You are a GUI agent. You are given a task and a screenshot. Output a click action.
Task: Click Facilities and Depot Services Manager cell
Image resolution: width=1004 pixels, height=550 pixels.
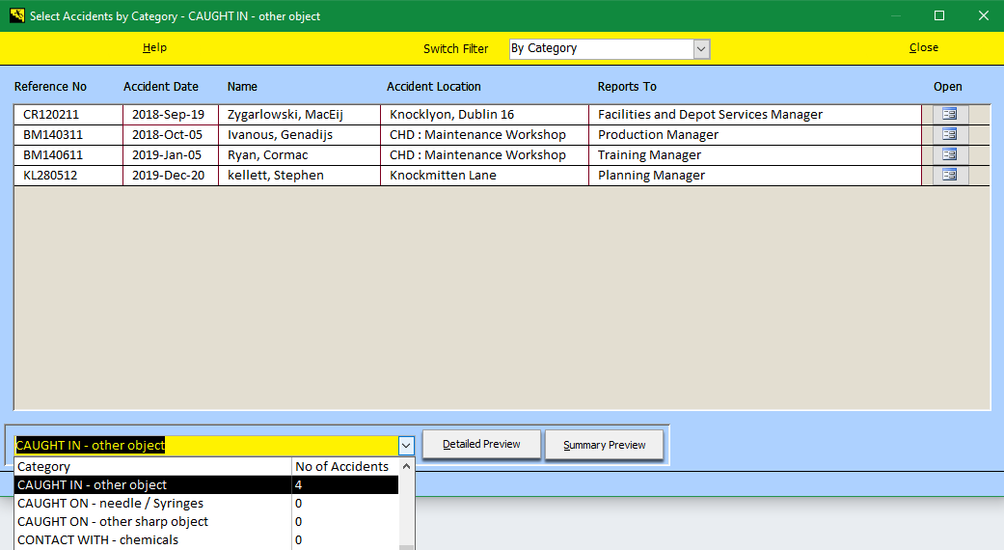pos(755,115)
